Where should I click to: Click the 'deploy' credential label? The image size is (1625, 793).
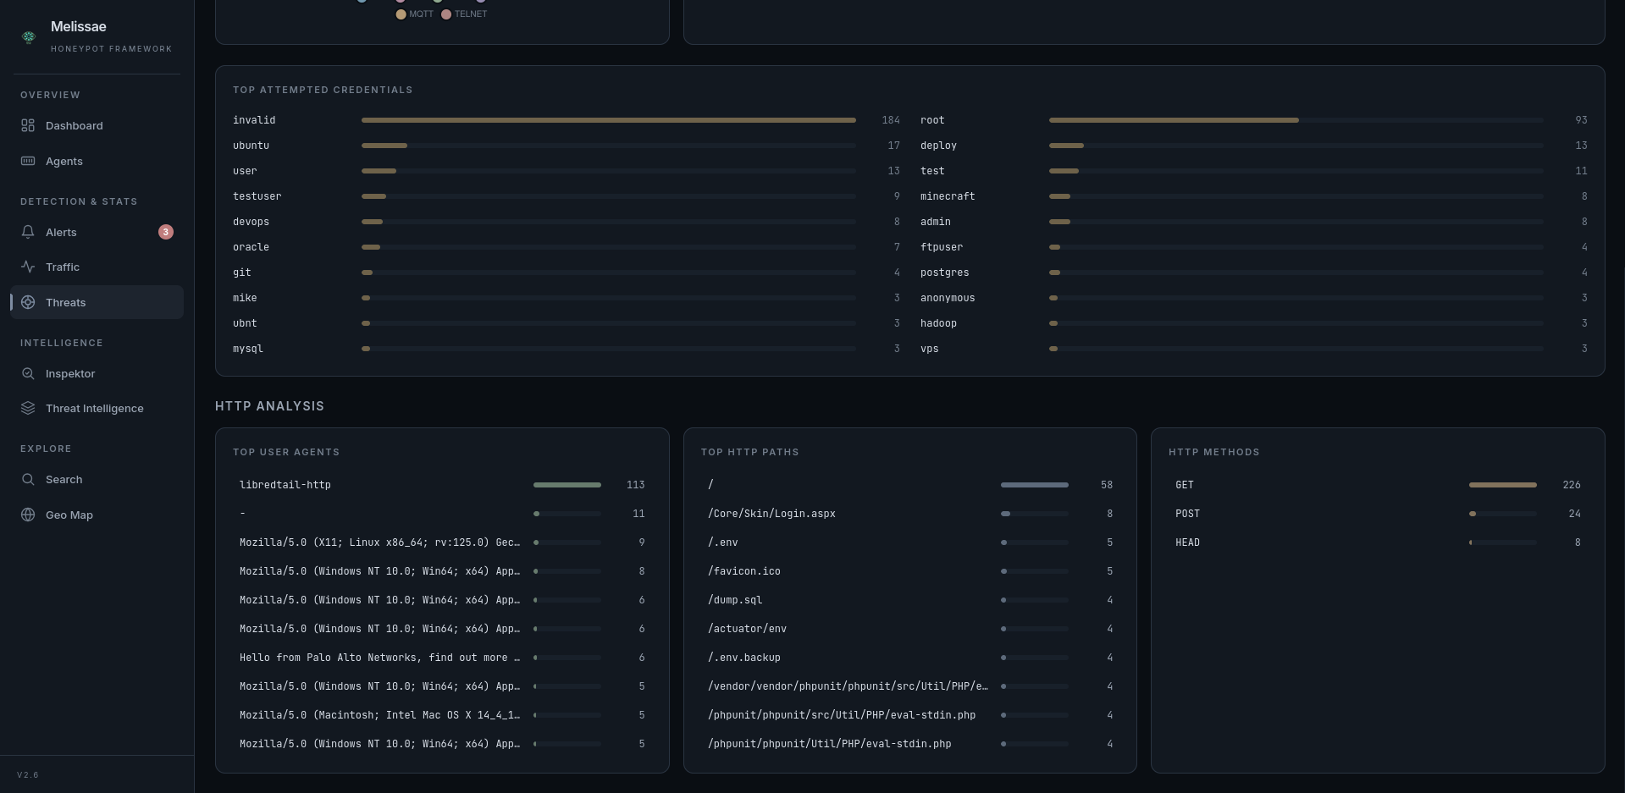(938, 146)
